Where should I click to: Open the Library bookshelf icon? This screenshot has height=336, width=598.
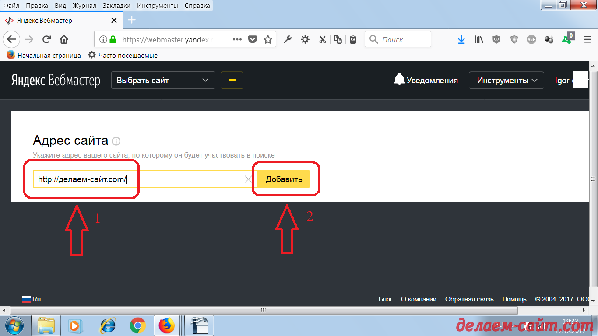pyautogui.click(x=479, y=39)
